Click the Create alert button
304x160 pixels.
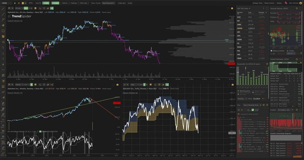tap(122, 3)
